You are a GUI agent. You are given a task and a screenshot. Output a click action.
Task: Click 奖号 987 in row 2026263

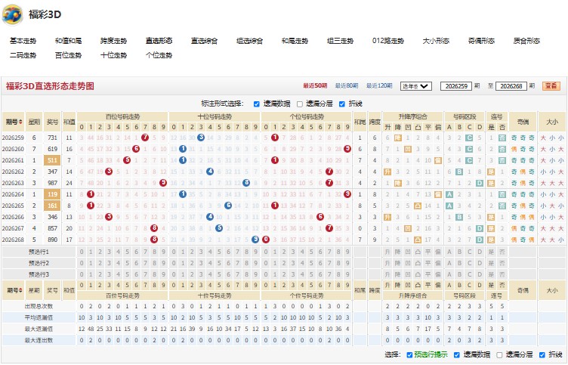(x=52, y=183)
